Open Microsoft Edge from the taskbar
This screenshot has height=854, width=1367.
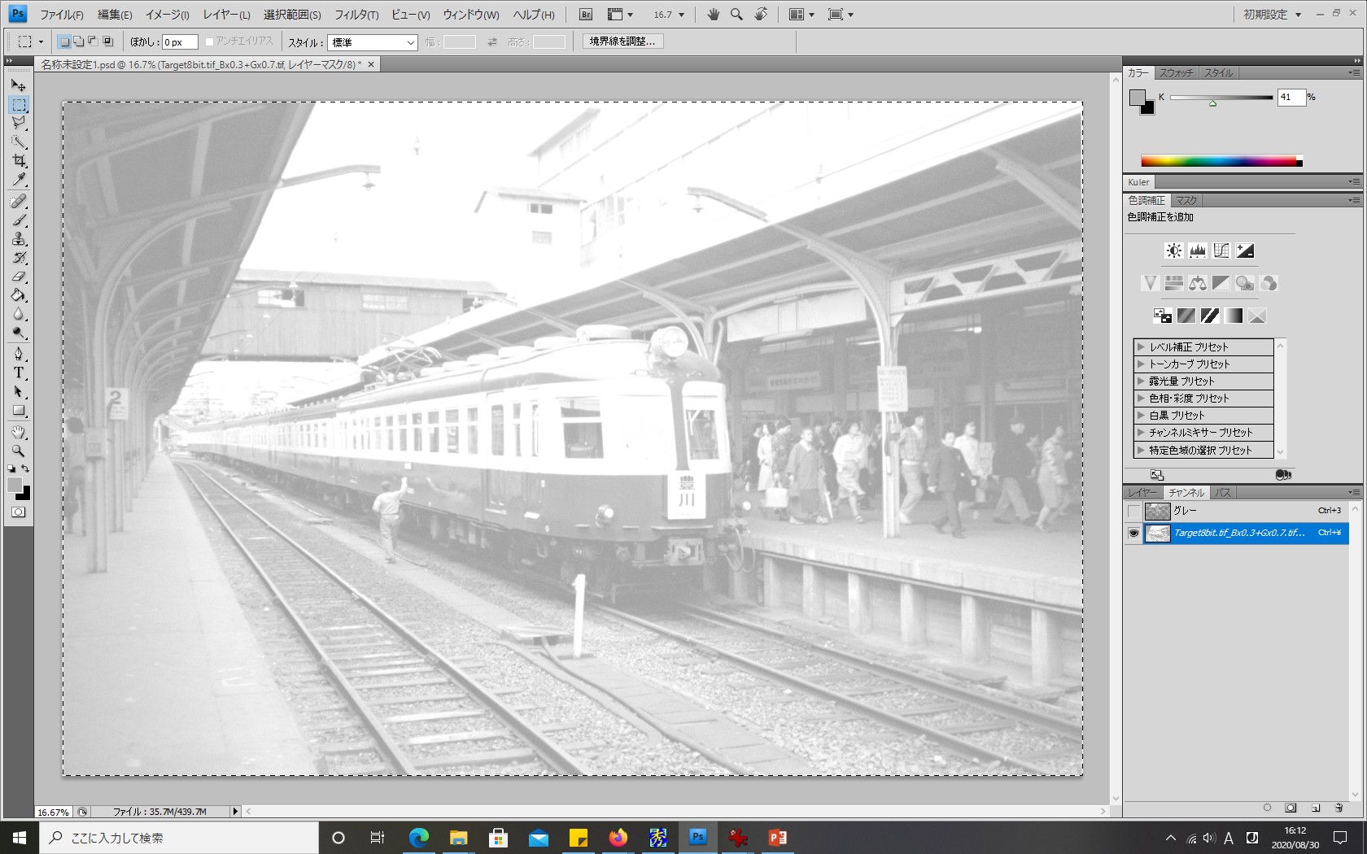pyautogui.click(x=418, y=838)
